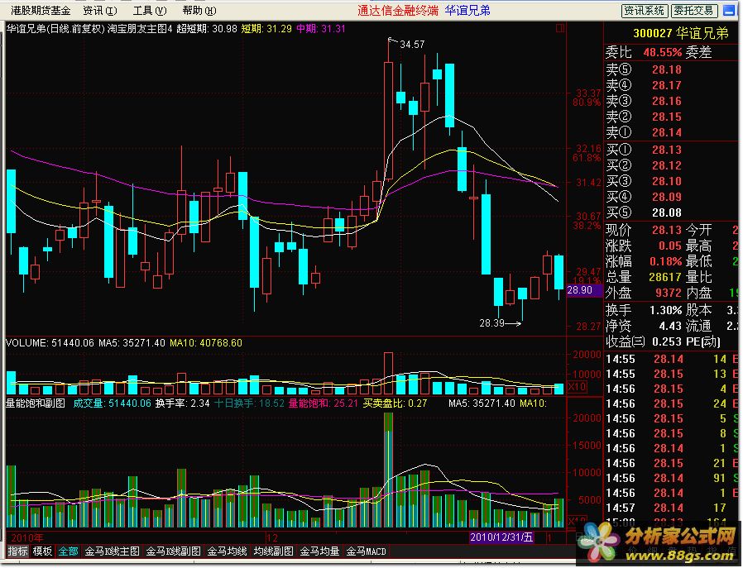This screenshot has width=743, height=568.
Task: Click the 通达信金融终端 title text
Action: click(398, 11)
